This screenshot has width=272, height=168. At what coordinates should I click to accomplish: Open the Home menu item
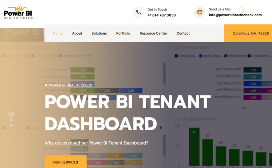tap(58, 33)
